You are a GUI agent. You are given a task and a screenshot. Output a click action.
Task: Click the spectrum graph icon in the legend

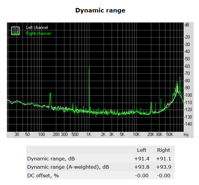click(x=15, y=31)
